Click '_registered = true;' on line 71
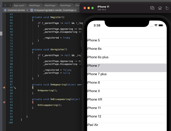Viewport: 171px width, 131px height. point(57,38)
